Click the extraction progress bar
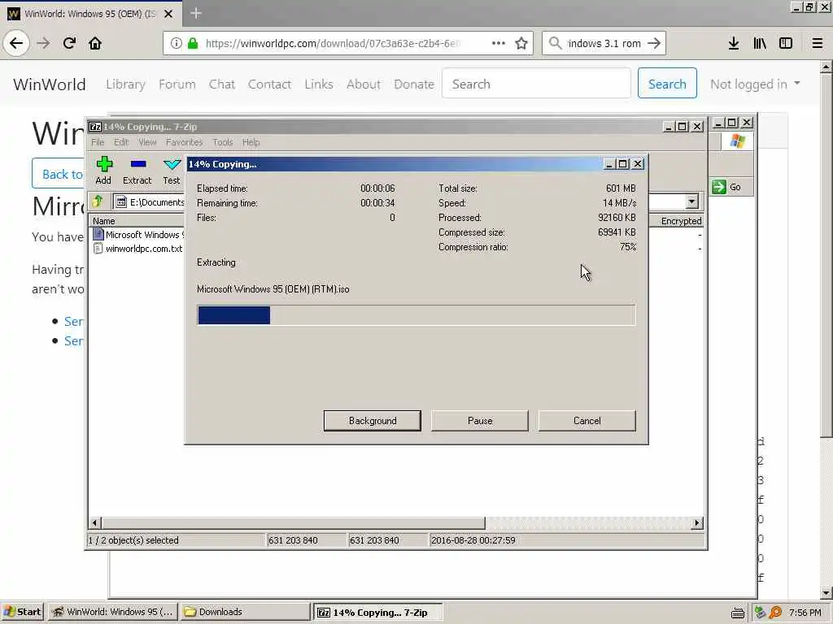This screenshot has width=833, height=624. point(416,315)
